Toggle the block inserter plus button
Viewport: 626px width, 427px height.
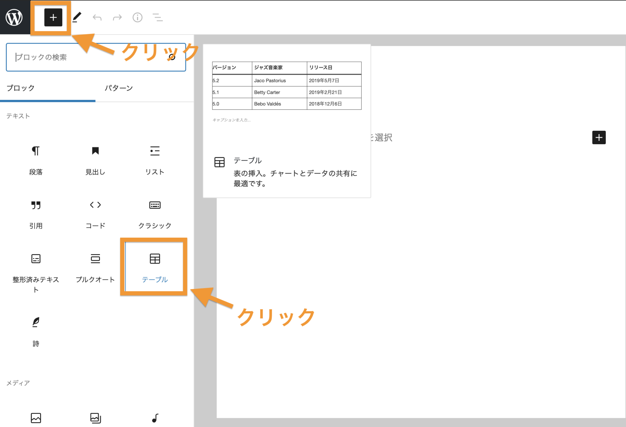53,17
